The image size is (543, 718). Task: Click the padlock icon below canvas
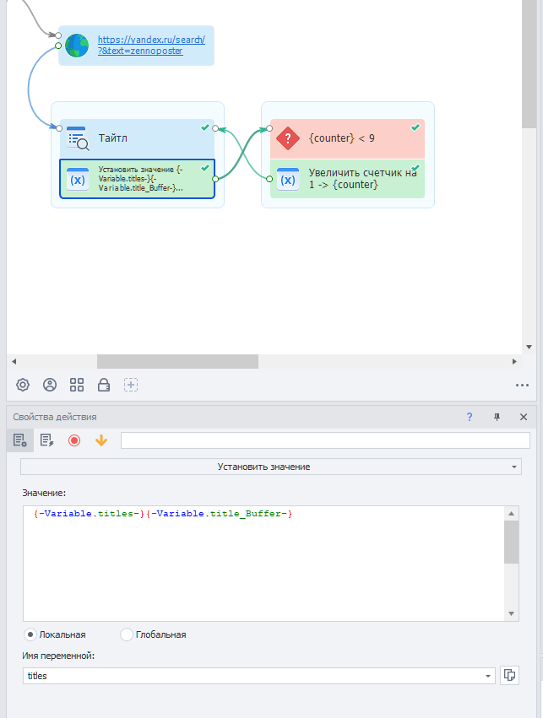click(104, 385)
